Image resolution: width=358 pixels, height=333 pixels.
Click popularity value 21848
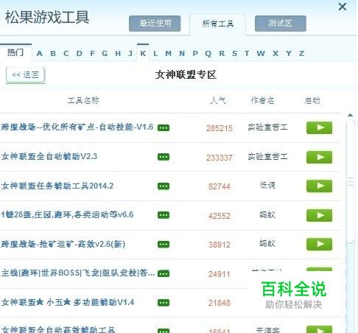point(220,303)
